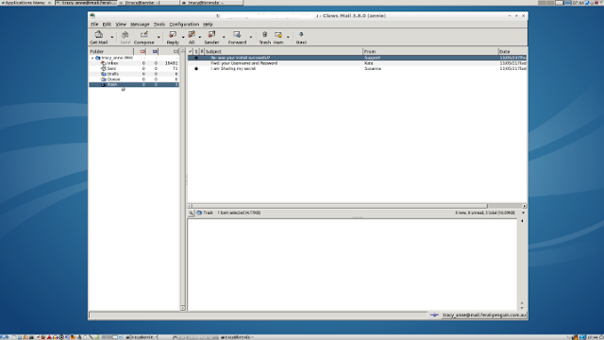Sort messages by Date column header
604x340 pixels.
pos(512,51)
